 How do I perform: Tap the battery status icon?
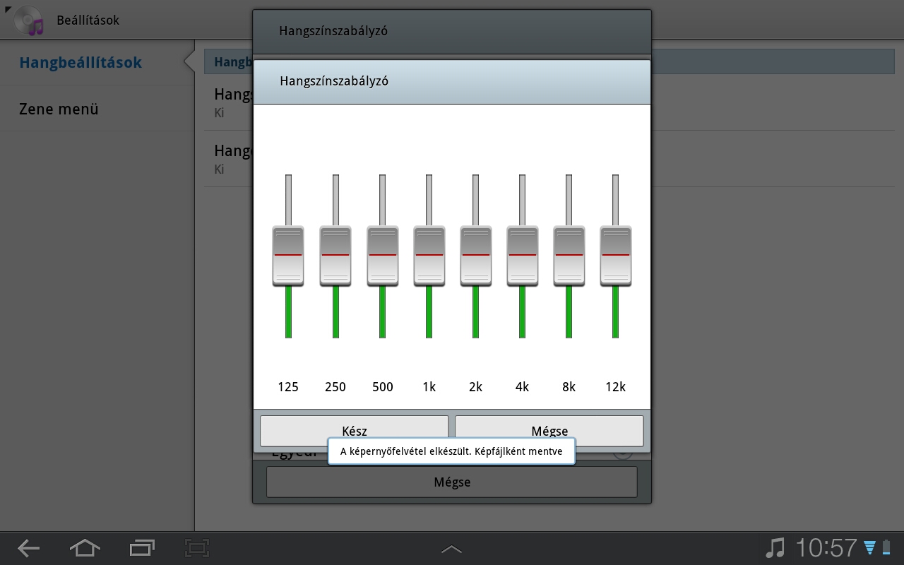tap(886, 547)
